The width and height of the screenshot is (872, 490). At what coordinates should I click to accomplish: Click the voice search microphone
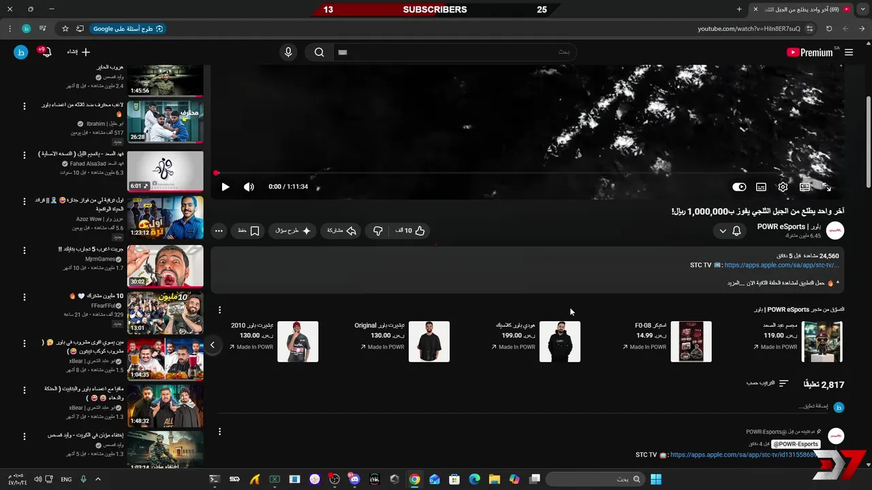pos(288,52)
